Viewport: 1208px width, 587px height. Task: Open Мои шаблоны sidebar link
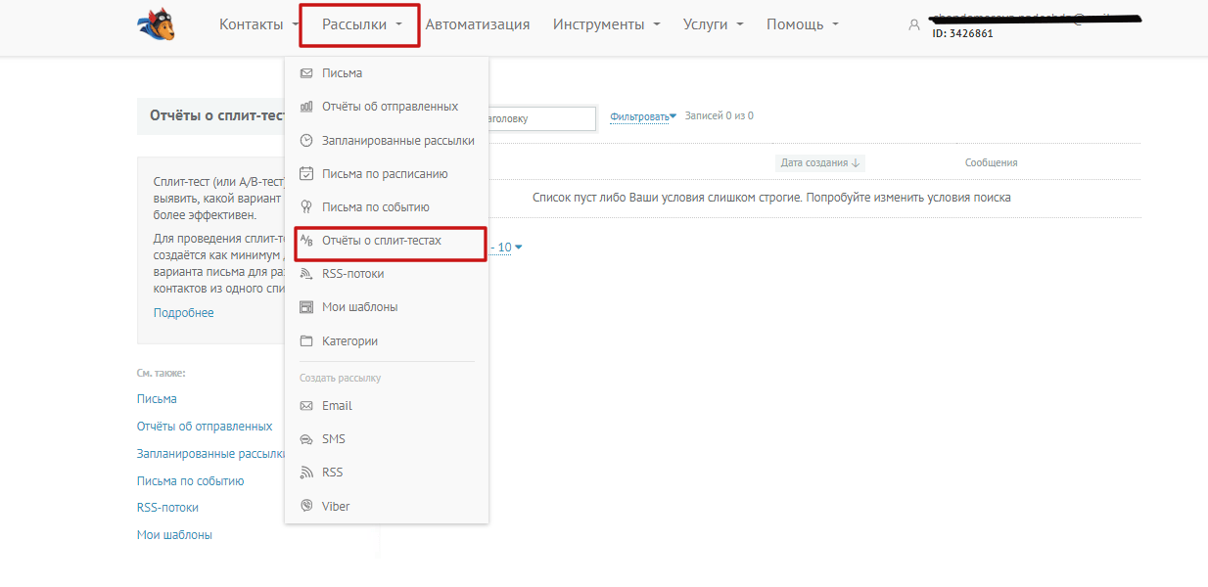(x=174, y=535)
